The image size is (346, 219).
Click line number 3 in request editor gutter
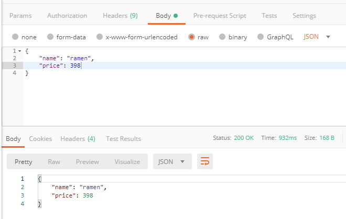pos(14,65)
